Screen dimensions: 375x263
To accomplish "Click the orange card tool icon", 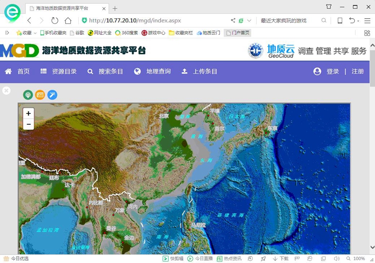I will point(40,95).
